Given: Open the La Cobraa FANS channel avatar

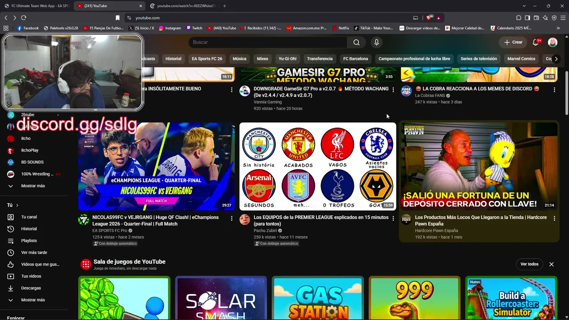Looking at the screenshot, I should click(406, 91).
